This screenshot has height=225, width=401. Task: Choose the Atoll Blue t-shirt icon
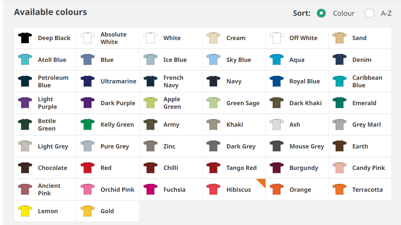25,60
